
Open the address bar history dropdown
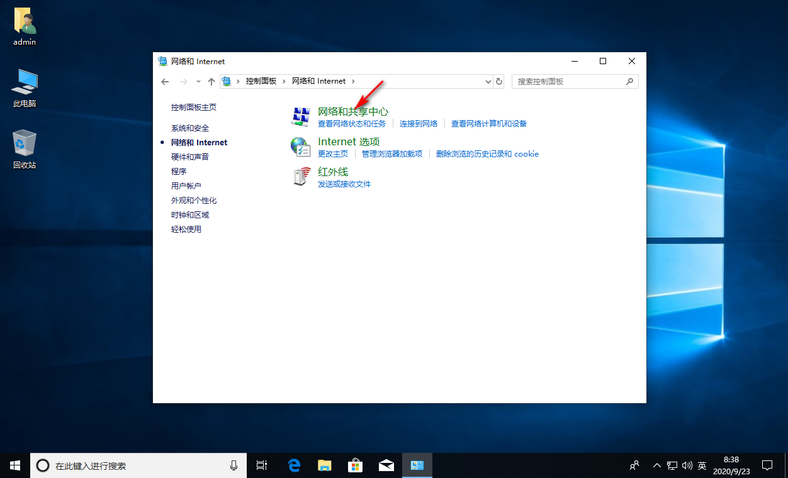point(488,81)
